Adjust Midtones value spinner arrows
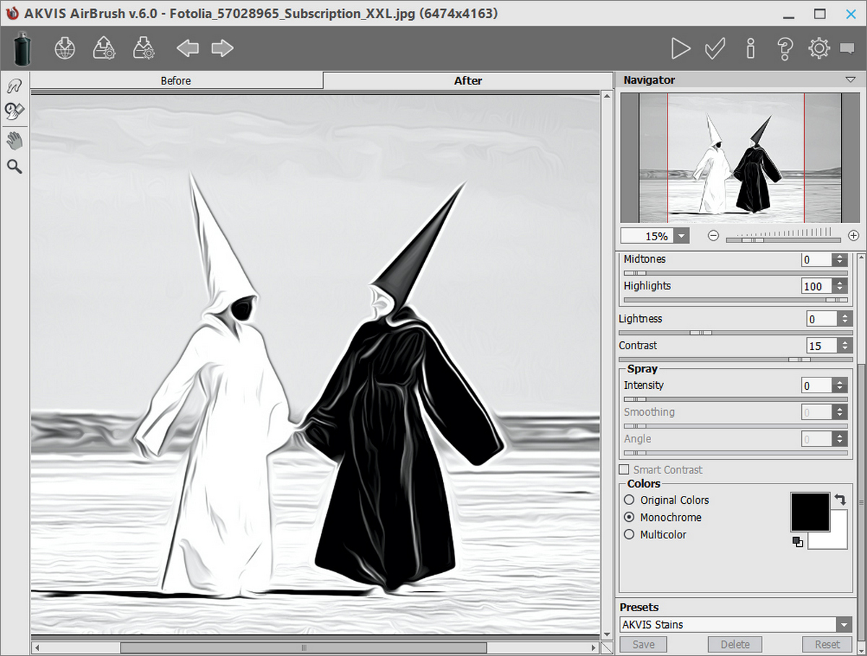Image resolution: width=867 pixels, height=656 pixels. click(x=839, y=259)
